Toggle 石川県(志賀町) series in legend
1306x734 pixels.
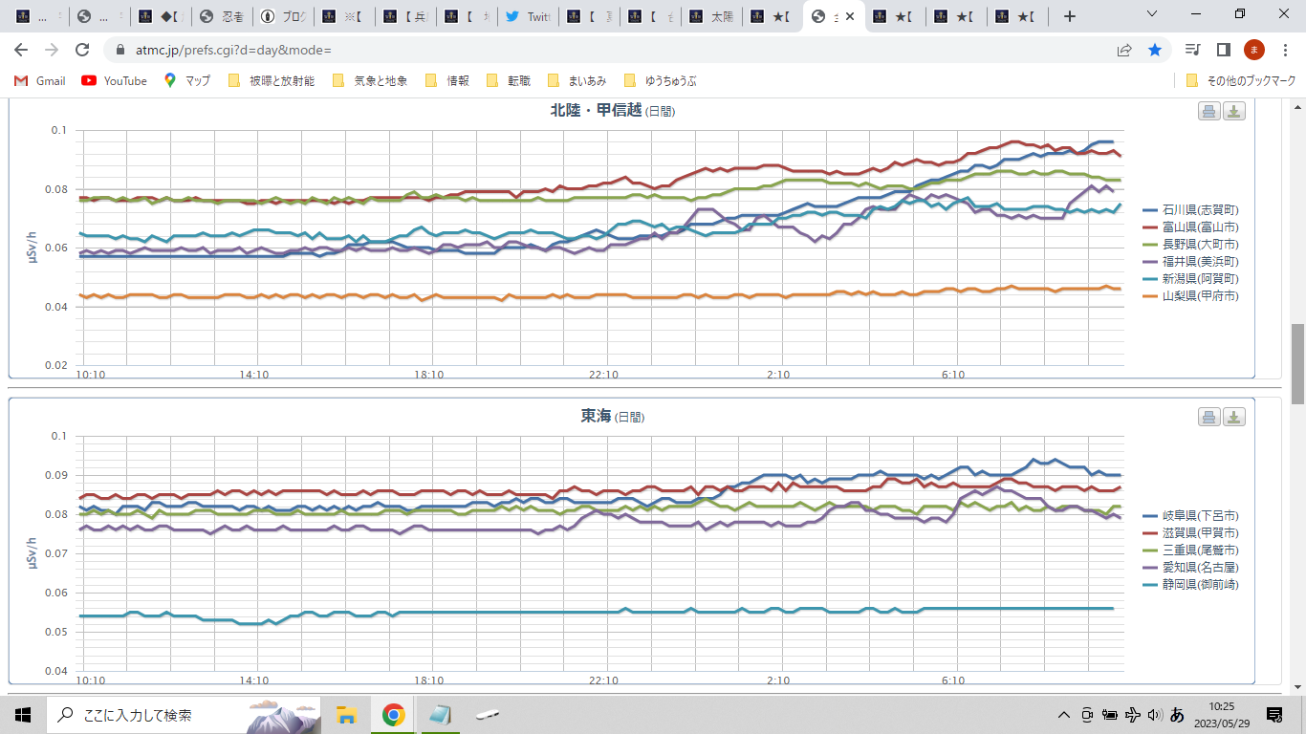[x=1190, y=209]
